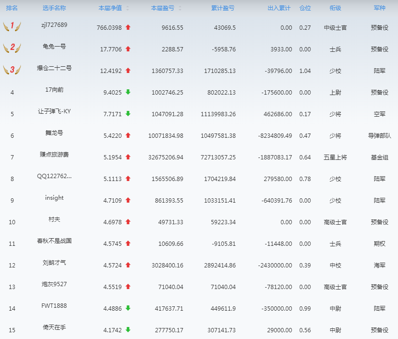Click position value 1.04
This screenshot has height=339, width=398.
[x=305, y=71]
